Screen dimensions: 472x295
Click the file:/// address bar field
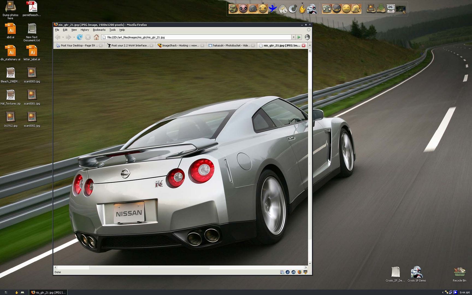197,37
